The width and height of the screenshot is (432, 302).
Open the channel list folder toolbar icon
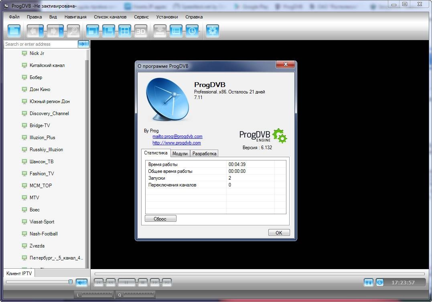pos(14,31)
